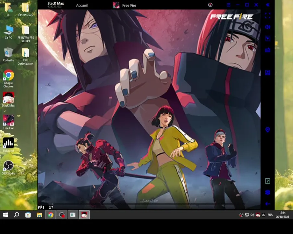Open the Corbeille recycle bin
Screen dimensions: 293x234
coord(8,55)
